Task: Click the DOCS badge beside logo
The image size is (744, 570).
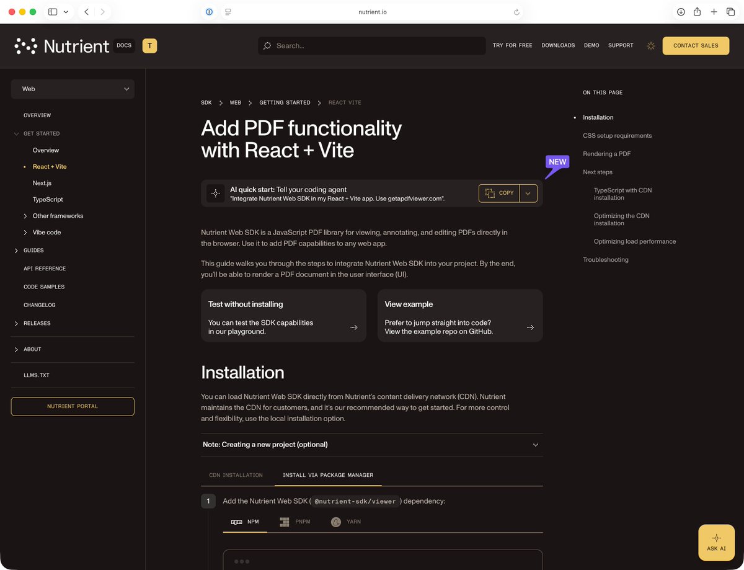Action: [124, 45]
